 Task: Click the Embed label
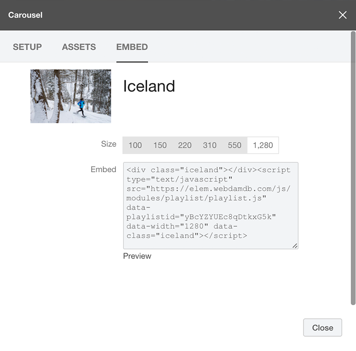click(103, 169)
